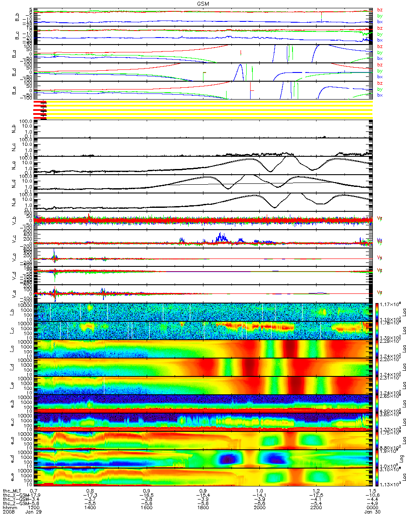The width and height of the screenshot is (406, 524).
Task: Click the 1.17×10⁶ color bar maximum value
Action: tap(390, 303)
